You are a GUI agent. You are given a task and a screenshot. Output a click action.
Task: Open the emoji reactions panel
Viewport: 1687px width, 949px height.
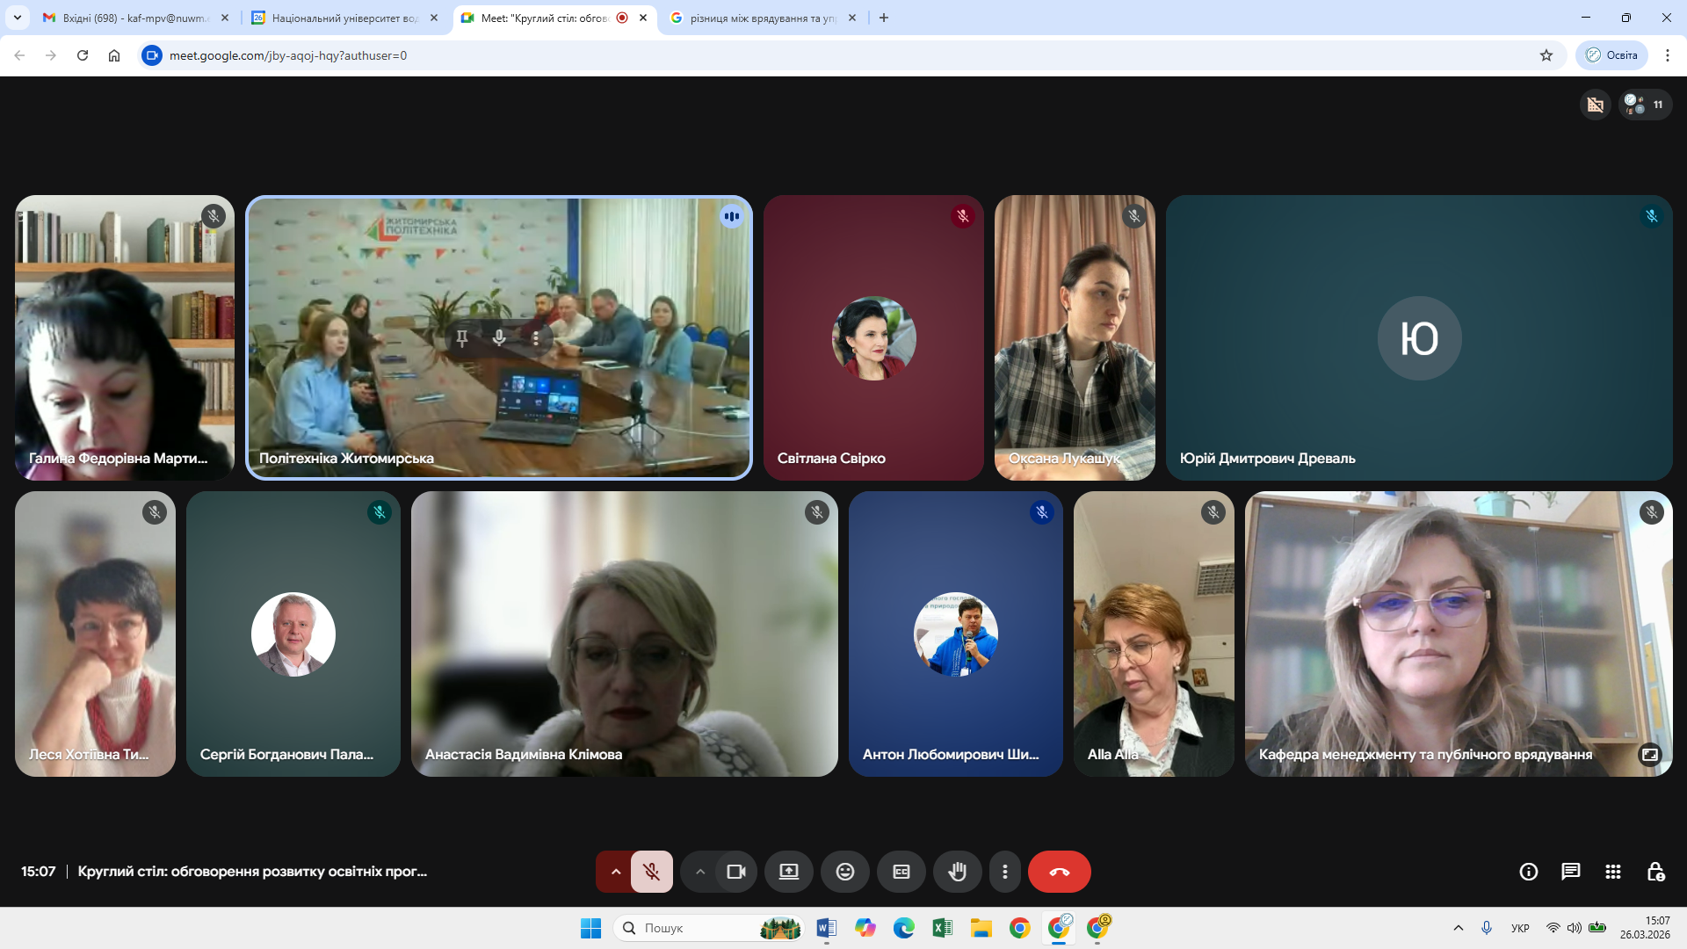tap(844, 872)
